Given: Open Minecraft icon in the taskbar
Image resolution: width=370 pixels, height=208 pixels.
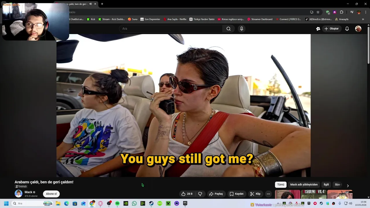Looking at the screenshot, I should point(168,203).
